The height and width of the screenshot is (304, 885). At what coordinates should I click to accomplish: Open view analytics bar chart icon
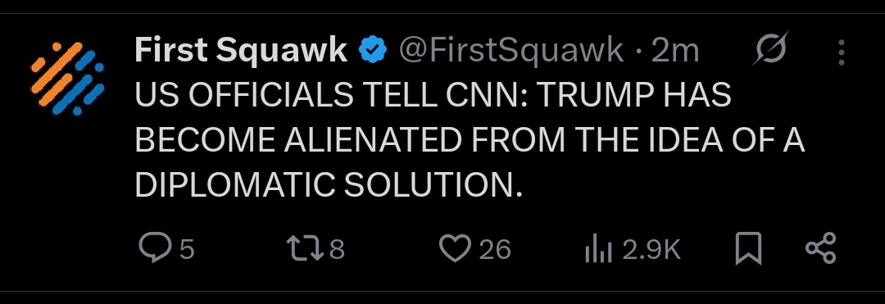598,249
